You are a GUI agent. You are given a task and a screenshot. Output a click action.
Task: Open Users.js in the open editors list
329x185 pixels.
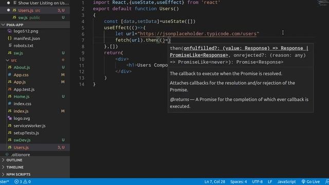point(35,10)
